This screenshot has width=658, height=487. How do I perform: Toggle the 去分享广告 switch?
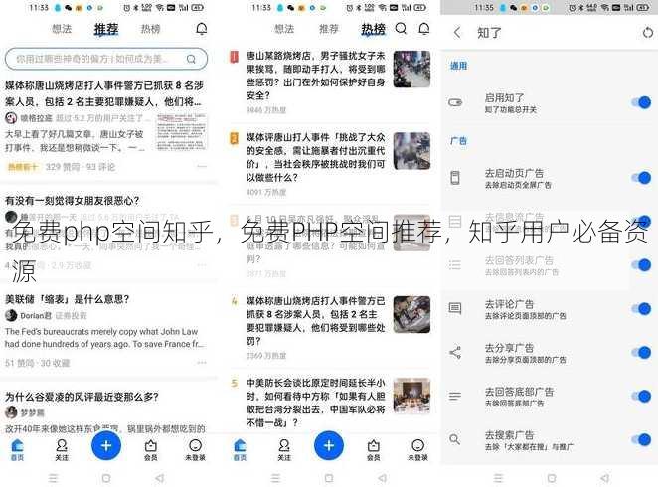(641, 353)
